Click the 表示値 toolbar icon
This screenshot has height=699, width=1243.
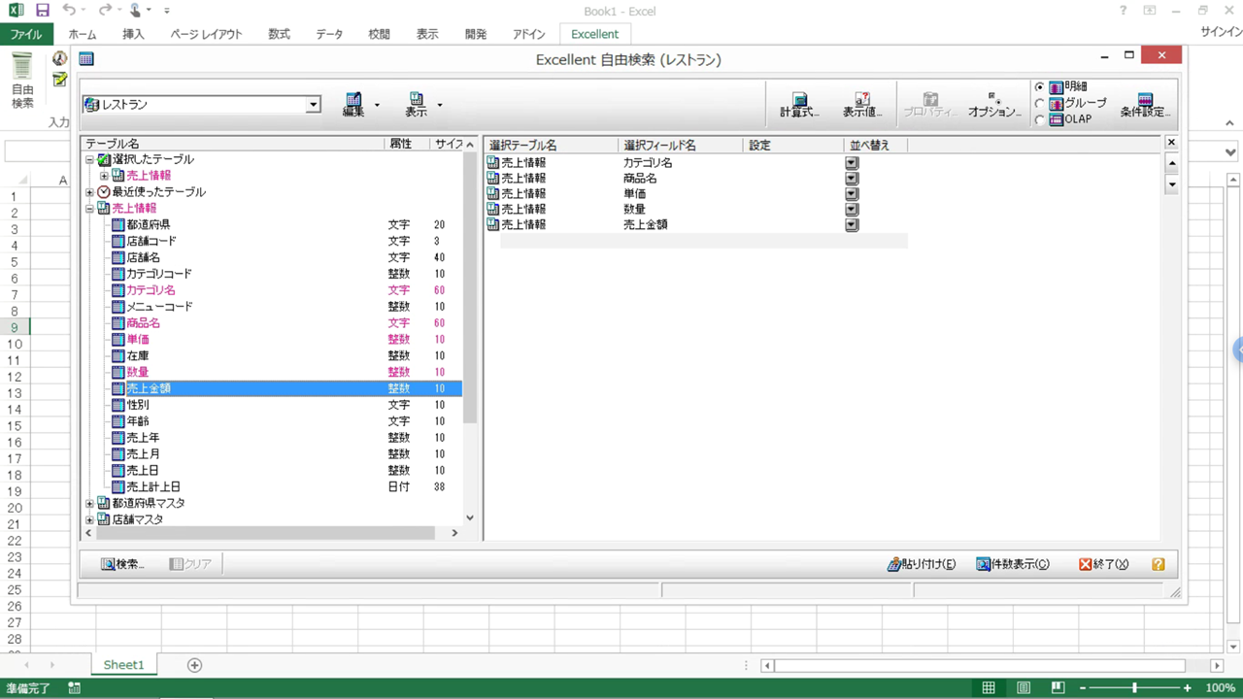pyautogui.click(x=862, y=104)
